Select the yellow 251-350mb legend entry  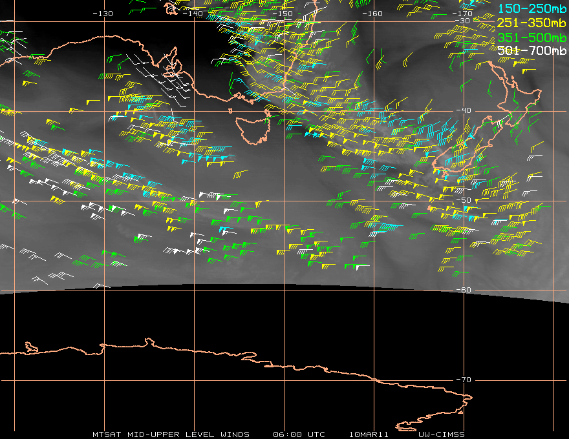point(532,22)
